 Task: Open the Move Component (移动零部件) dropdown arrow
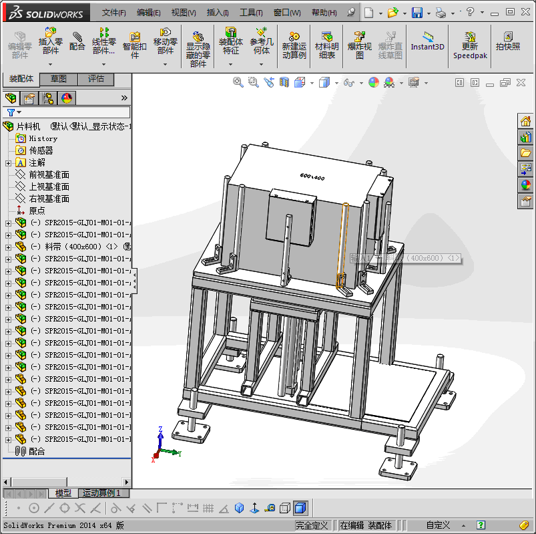[166, 64]
